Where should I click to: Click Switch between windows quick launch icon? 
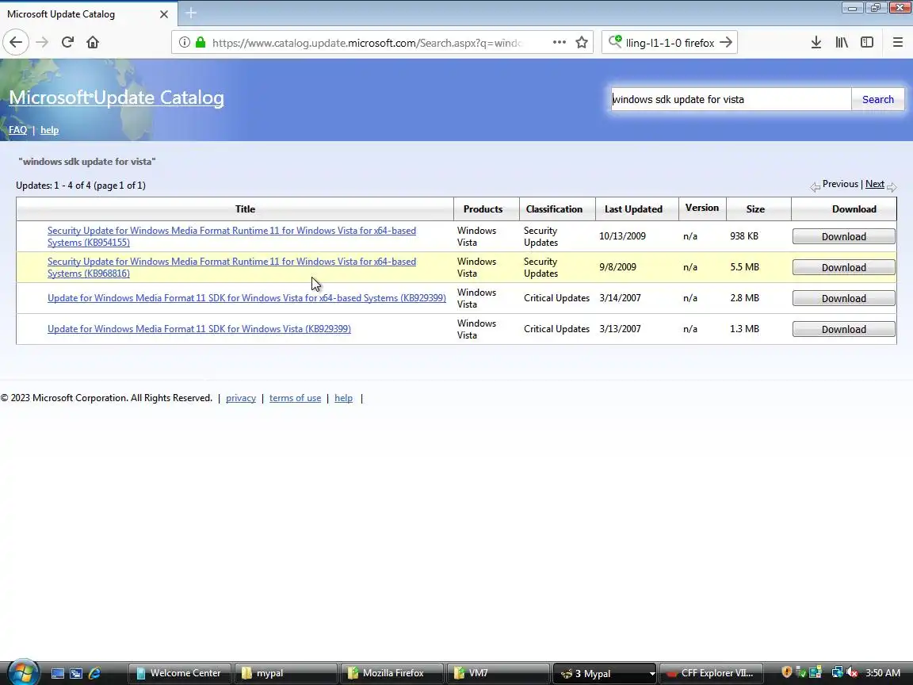coord(76,673)
